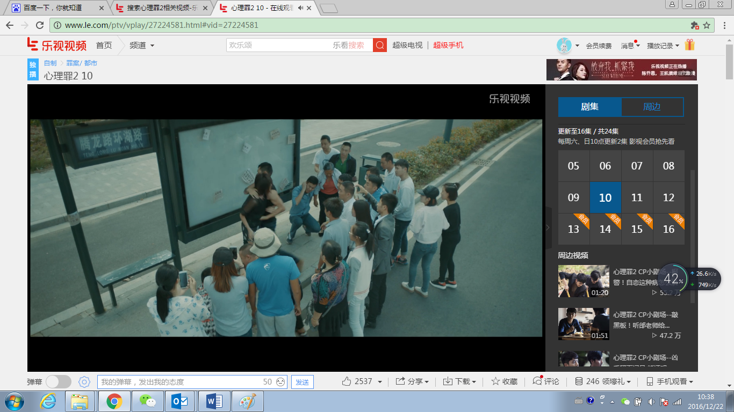Select episode 11 in the episode list

(x=637, y=197)
